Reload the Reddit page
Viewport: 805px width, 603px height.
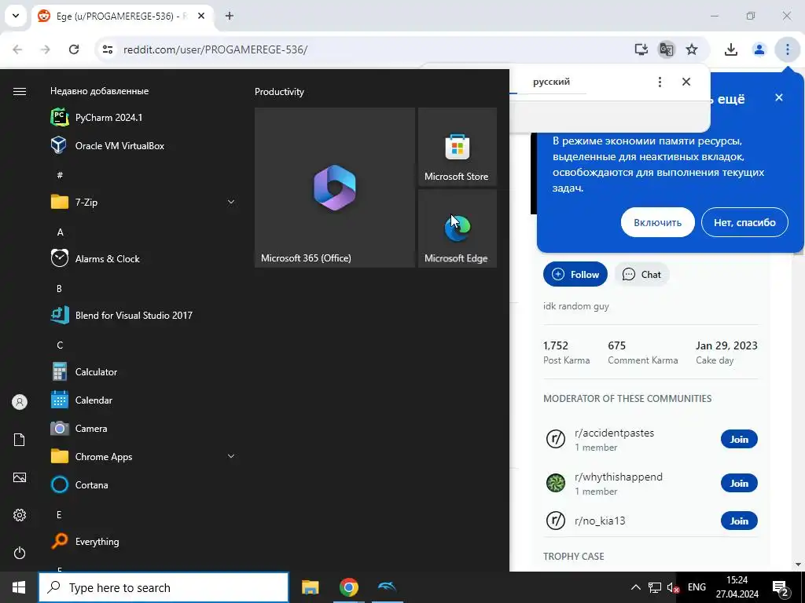[x=74, y=49]
